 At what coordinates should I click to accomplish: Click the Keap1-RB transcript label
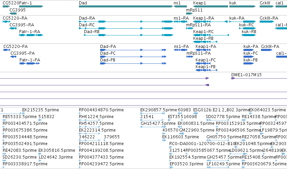pyautogui.click(x=203, y=38)
